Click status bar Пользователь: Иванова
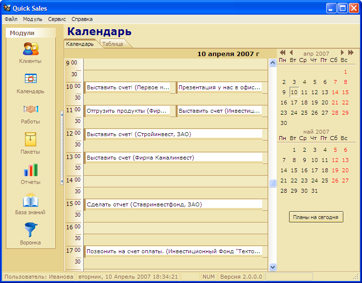The image size is (362, 283). (39, 277)
